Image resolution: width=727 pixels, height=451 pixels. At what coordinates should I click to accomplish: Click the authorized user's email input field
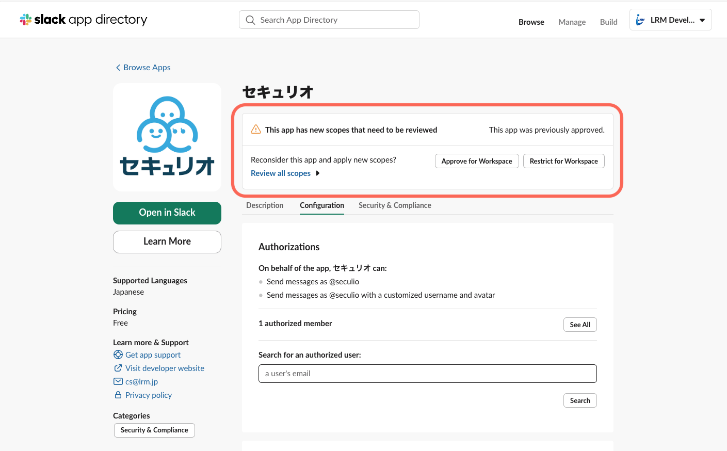428,374
